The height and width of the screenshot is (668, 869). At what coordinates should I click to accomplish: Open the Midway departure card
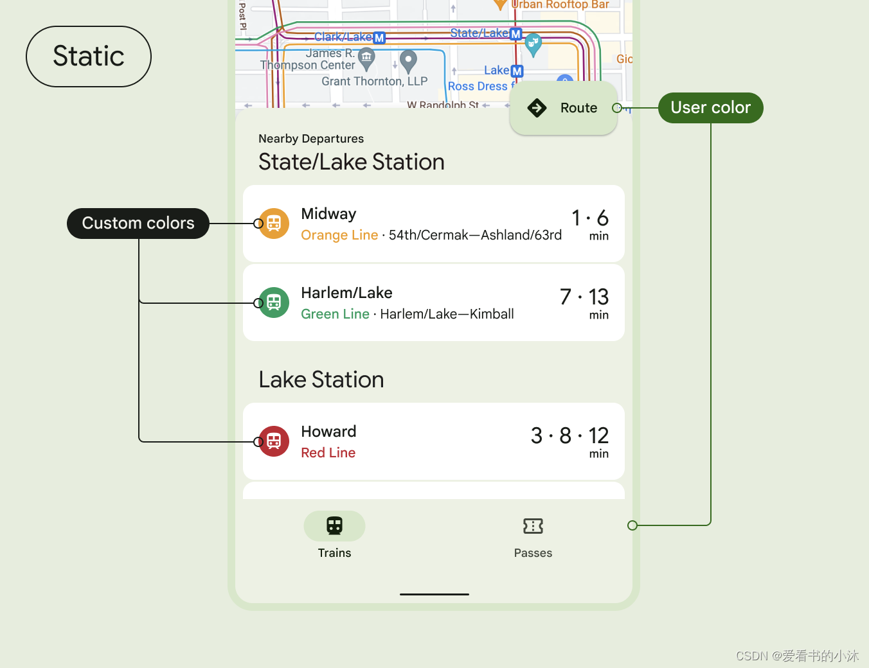[x=434, y=224]
